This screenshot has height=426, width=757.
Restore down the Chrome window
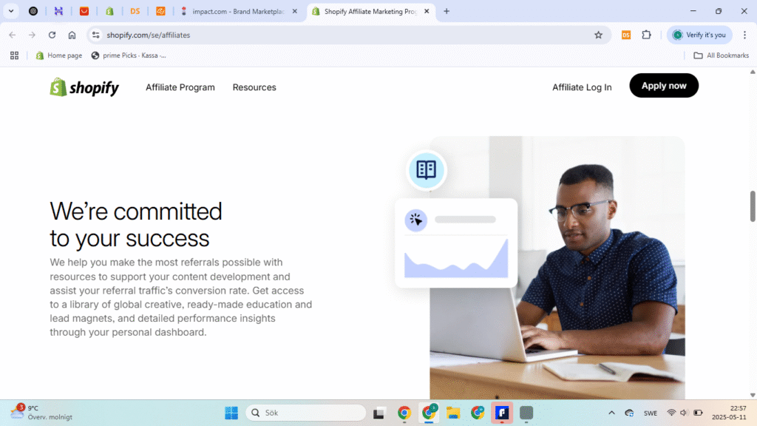click(719, 11)
